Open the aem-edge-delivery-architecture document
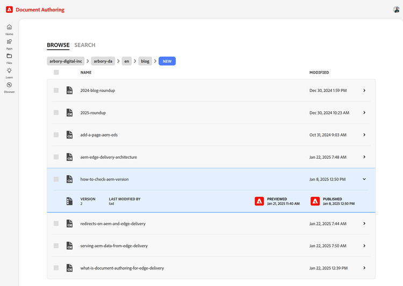The height and width of the screenshot is (286, 403). [x=109, y=157]
